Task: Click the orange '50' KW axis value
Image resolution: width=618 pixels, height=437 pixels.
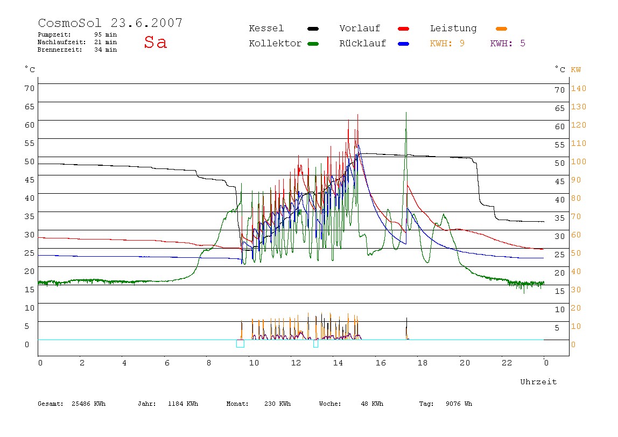Action: (576, 253)
